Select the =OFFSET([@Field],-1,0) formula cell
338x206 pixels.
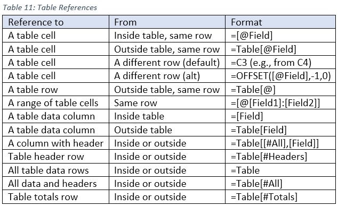280,76
